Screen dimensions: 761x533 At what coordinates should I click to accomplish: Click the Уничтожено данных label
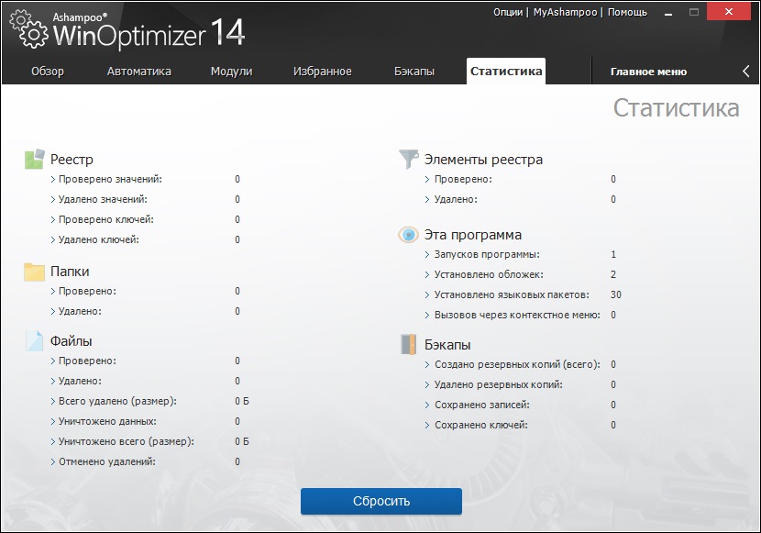107,421
